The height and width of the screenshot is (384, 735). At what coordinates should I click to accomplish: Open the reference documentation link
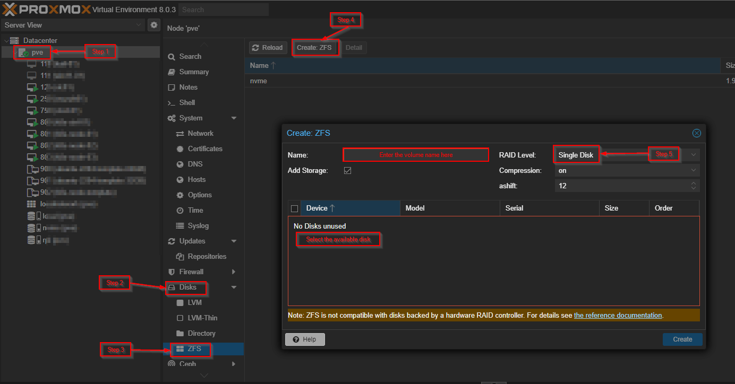pos(618,315)
